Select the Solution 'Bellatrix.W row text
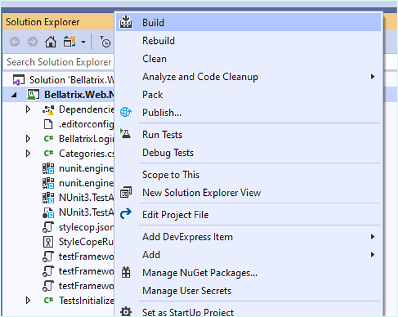 [x=72, y=80]
